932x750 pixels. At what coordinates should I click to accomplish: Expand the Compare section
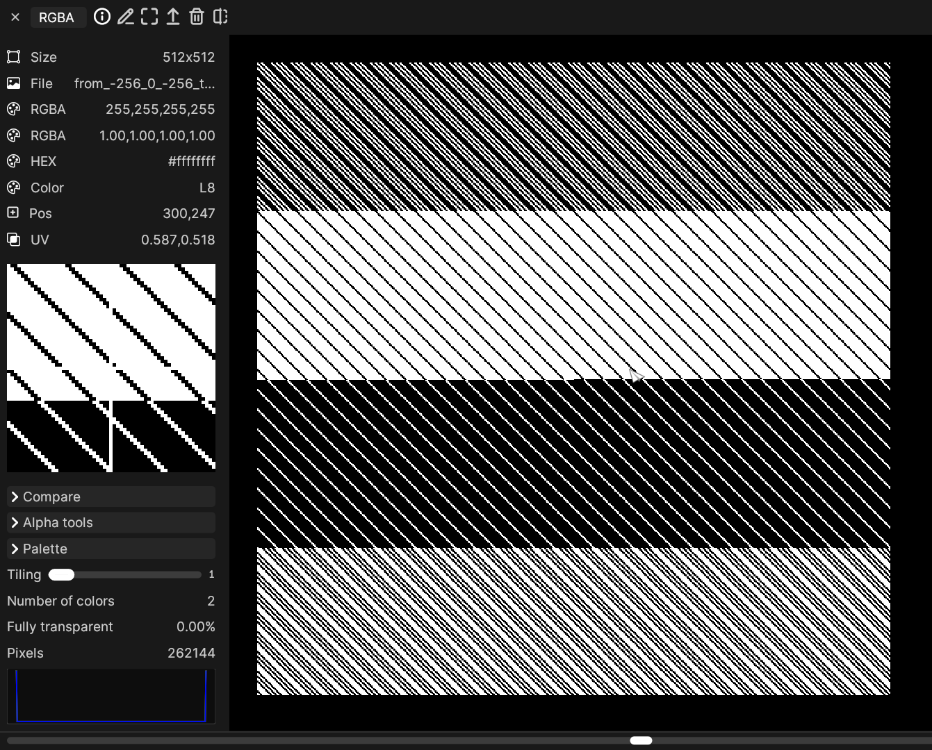[x=111, y=497]
